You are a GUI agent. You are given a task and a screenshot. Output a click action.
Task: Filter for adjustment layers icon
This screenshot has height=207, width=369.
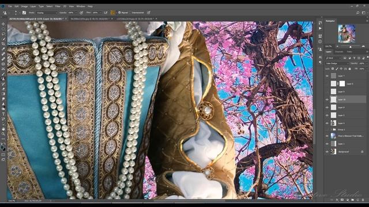pyautogui.click(x=349, y=58)
